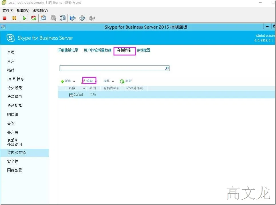276x205 pixels.
Task: Click the vSphere console title bar icon
Action: [4, 3]
